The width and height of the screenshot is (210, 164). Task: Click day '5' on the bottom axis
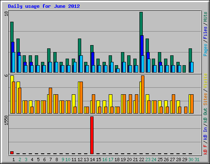coord(38,159)
